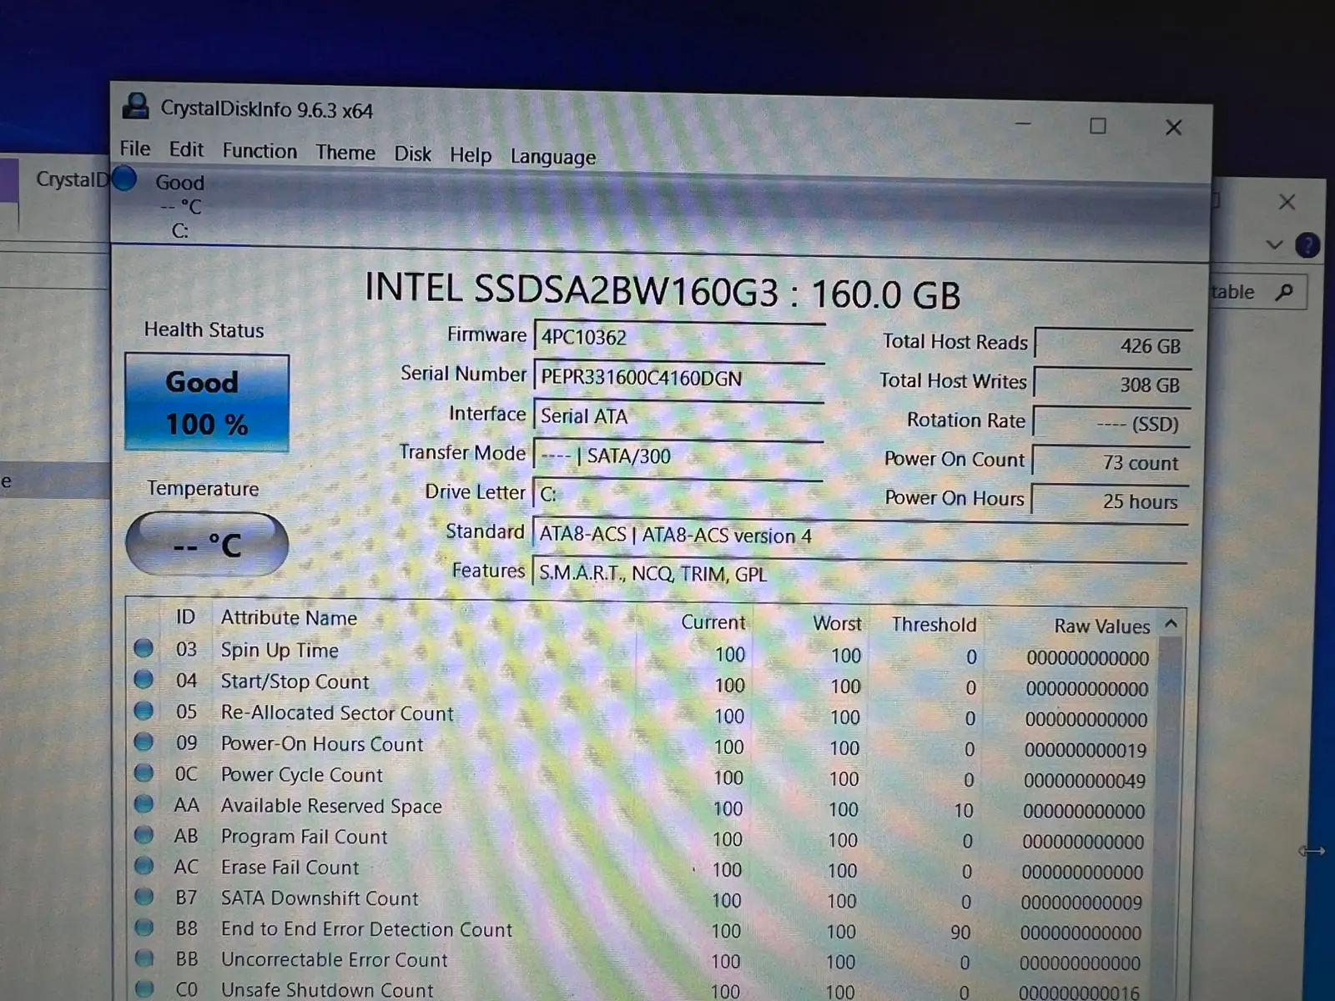
Task: Close the background window with its X
Action: pyautogui.click(x=1287, y=202)
